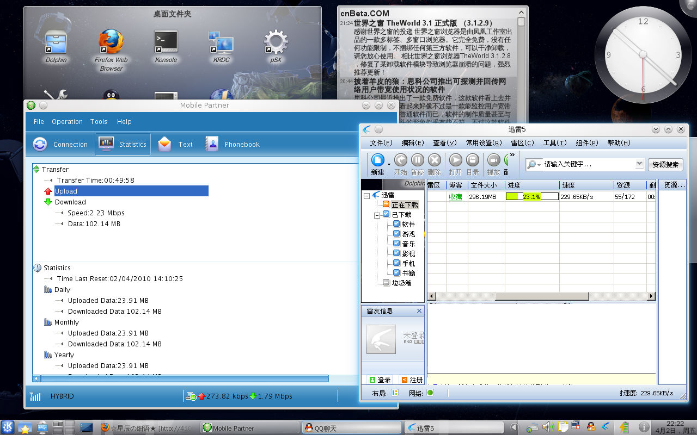697x435 pixels.
Task: Switch to Mobile Partner taskbar button
Action: point(250,427)
